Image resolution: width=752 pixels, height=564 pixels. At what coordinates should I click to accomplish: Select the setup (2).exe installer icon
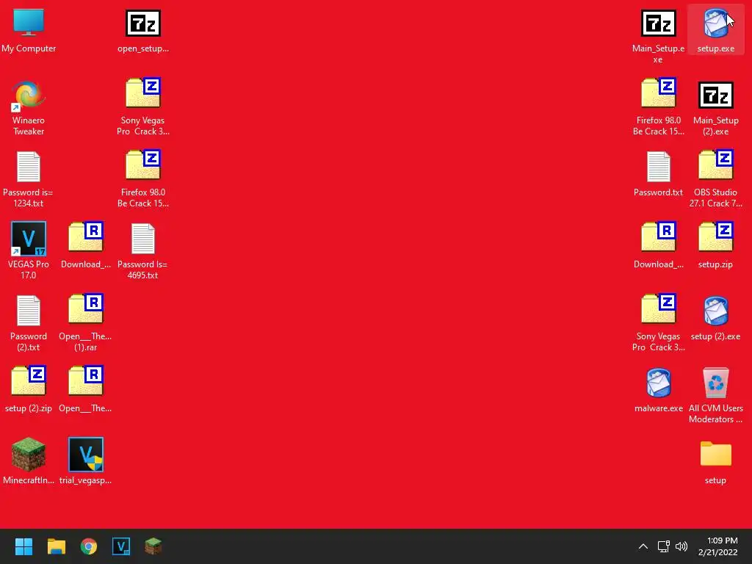pos(715,311)
